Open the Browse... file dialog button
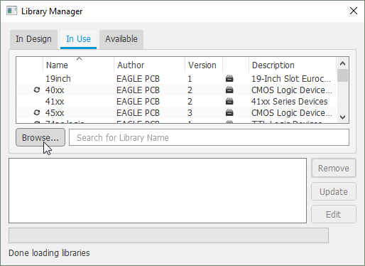Viewport: 365px width, 266px height. coord(40,137)
